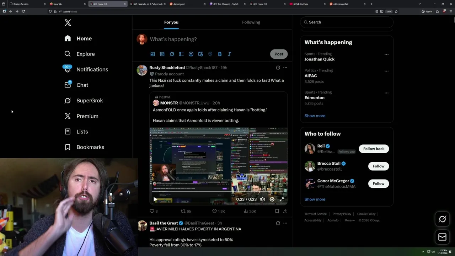Click the Search field
This screenshot has width=455, height=256.
click(347, 22)
